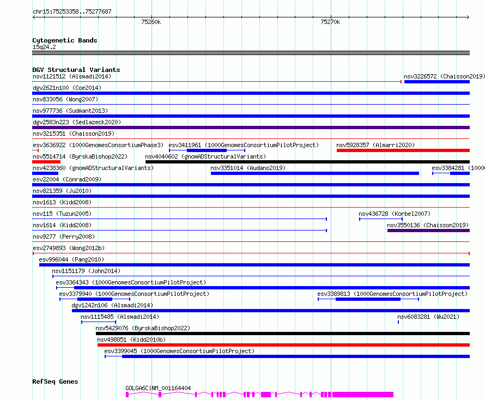Click the RefSeq Genes track title

tap(55, 381)
